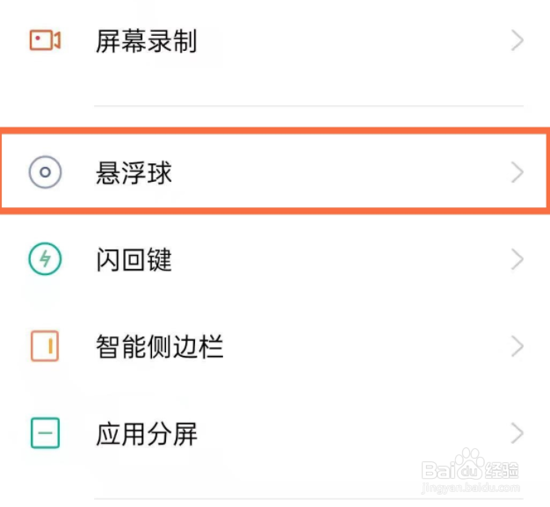
Task: Expand the 闪回键 chevron arrow
Action: click(517, 259)
